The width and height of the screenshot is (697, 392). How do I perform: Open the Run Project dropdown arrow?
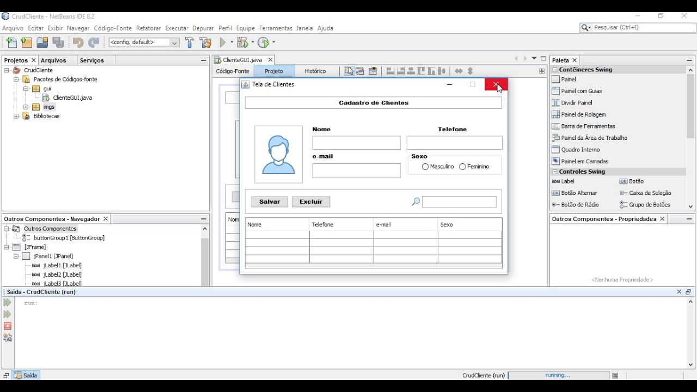point(231,42)
